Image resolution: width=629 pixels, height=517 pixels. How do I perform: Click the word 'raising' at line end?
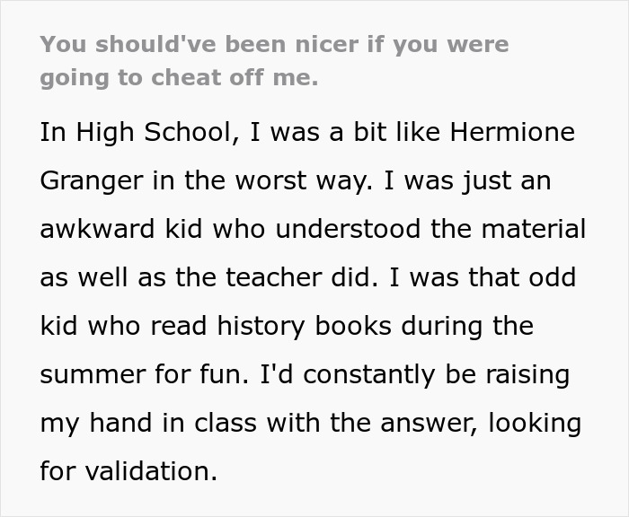point(527,376)
